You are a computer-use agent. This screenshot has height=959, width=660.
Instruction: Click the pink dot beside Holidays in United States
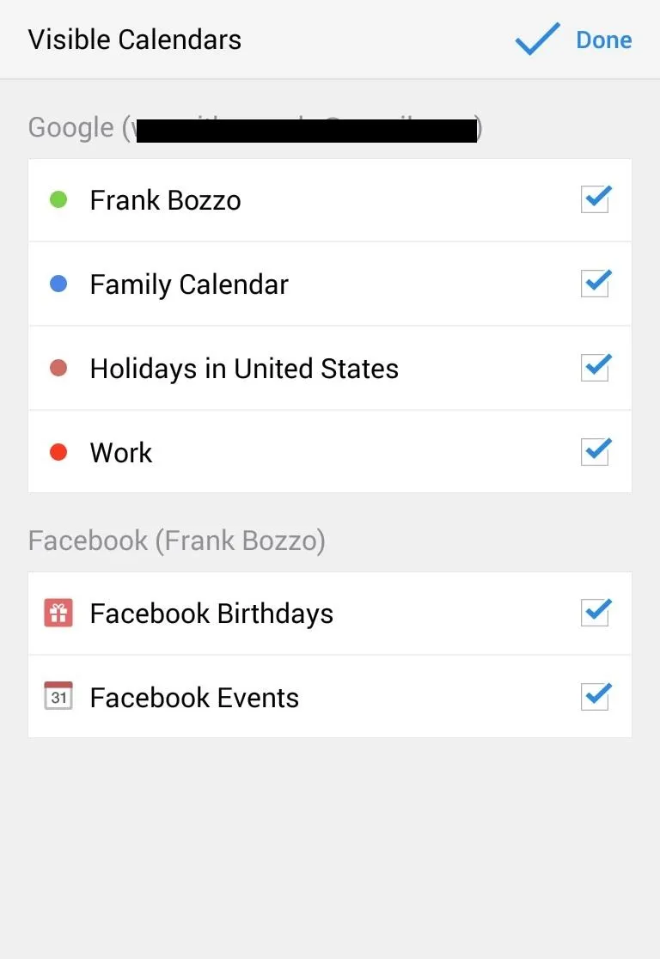point(58,368)
